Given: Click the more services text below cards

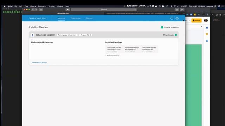Looking at the screenshot, I should pyautogui.click(x=112, y=56).
